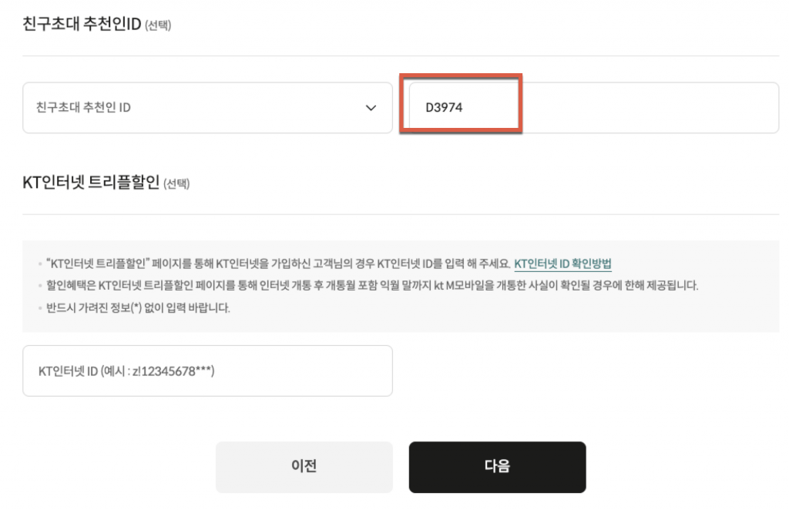Image resolution: width=789 pixels, height=510 pixels.
Task: Open the 친구초대 추천인 ID dropdown
Action: [x=206, y=108]
